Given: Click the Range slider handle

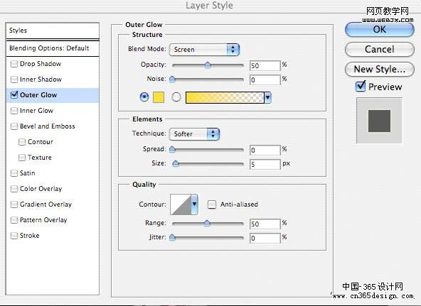Looking at the screenshot, I should pyautogui.click(x=207, y=223).
